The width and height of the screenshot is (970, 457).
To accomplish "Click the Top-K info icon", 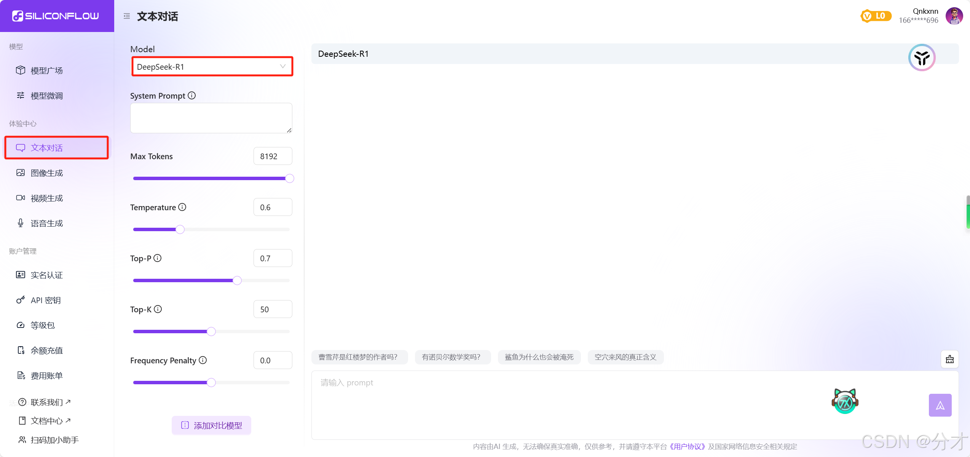I will pos(158,309).
